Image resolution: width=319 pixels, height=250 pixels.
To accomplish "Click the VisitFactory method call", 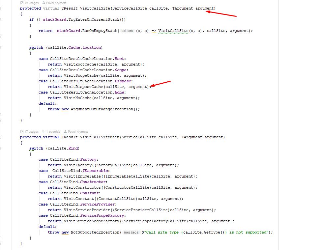I will [78, 165].
